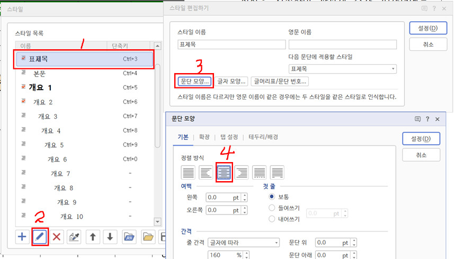Click the 스타일 이름 text field
Image resolution: width=455 pixels, height=259 pixels.
[x=228, y=44]
